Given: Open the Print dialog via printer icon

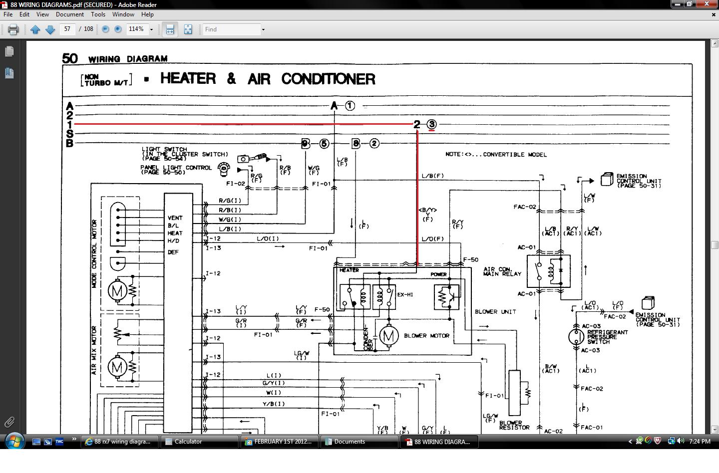Looking at the screenshot, I should pyautogui.click(x=12, y=29).
